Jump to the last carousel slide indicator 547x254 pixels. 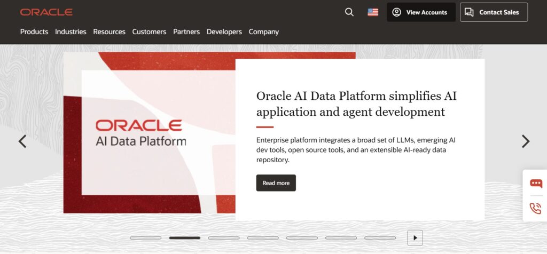380,238
